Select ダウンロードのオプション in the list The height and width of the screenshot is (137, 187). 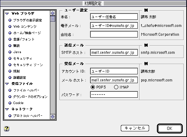click(x=30, y=97)
